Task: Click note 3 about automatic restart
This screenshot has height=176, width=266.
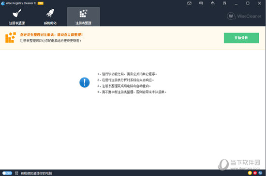Action: 124,86
